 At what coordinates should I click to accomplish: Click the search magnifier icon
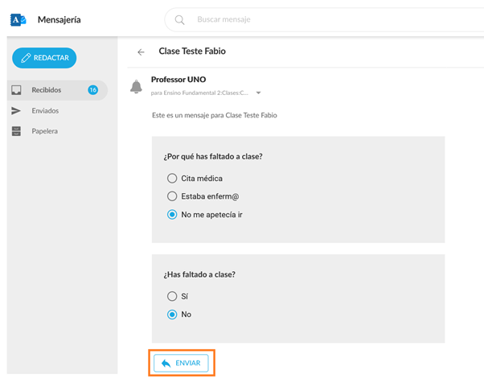click(x=179, y=20)
